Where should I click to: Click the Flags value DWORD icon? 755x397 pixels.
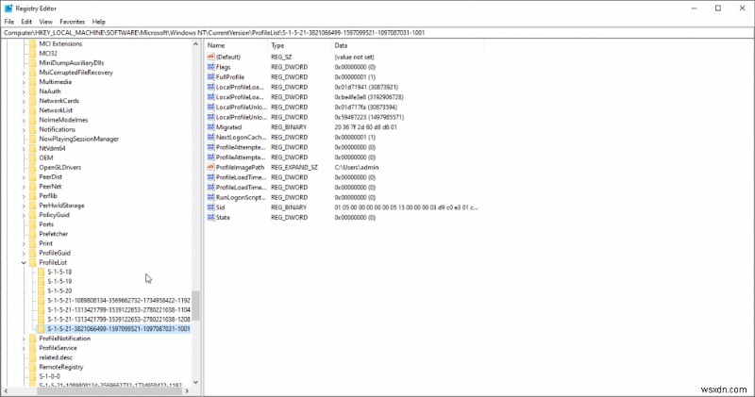[210, 67]
